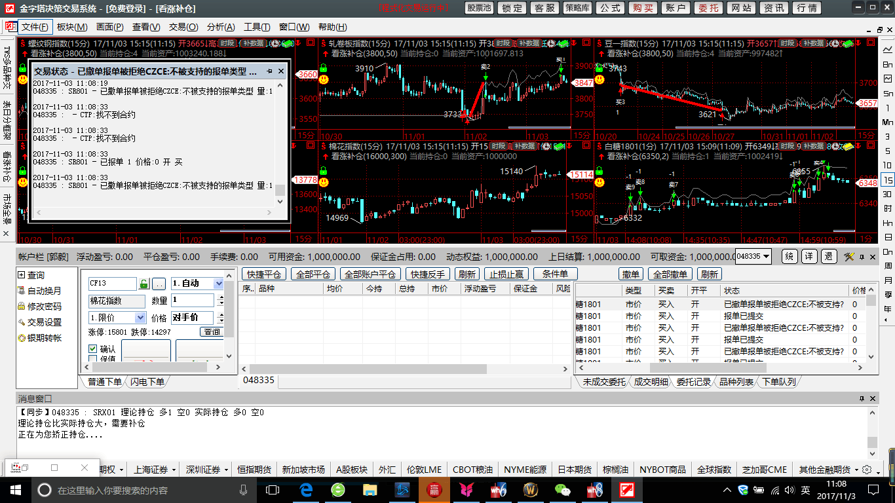
Task: Pin the 交易状态 floating window
Action: tap(269, 71)
